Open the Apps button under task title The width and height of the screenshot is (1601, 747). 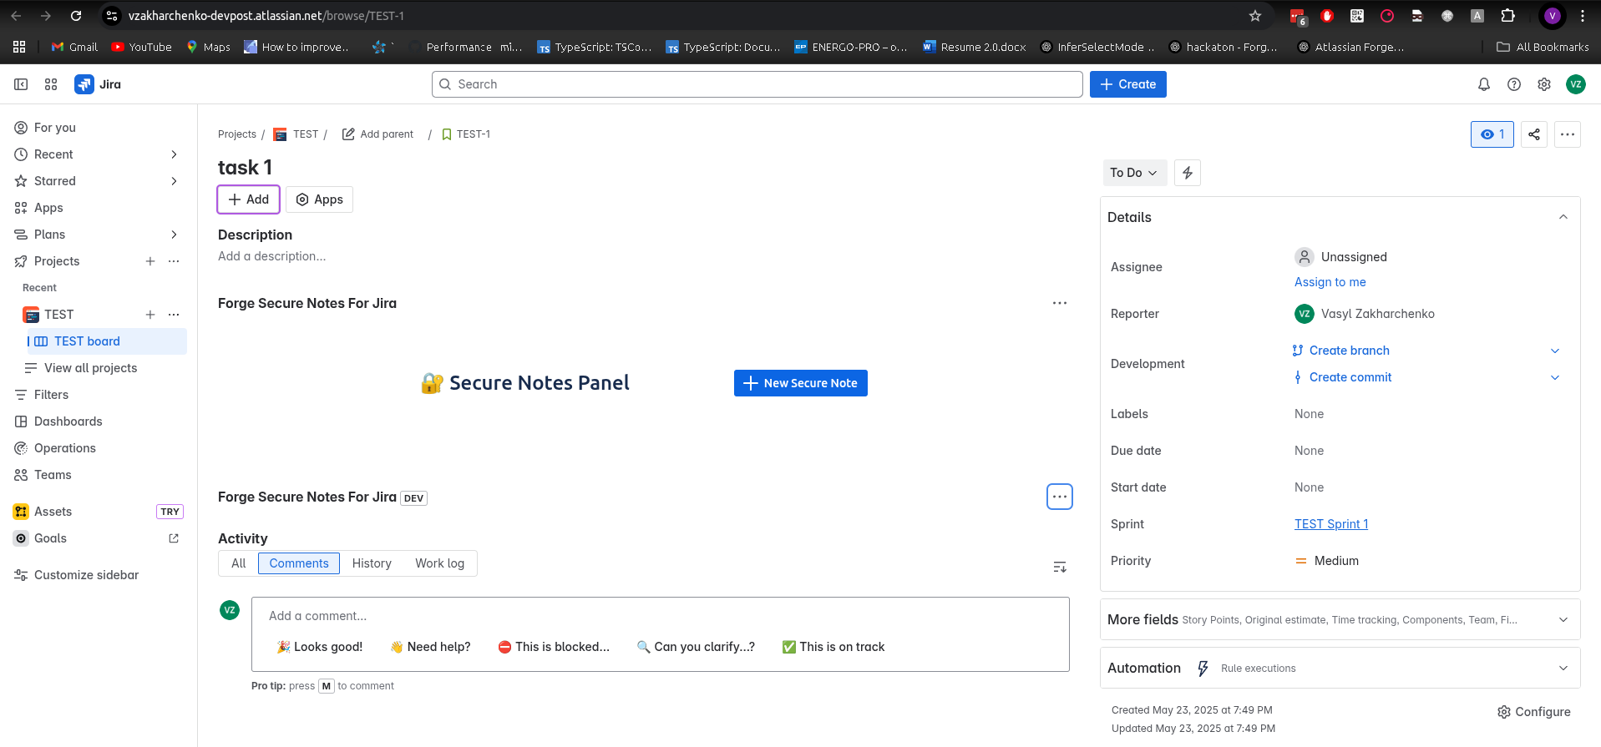(320, 199)
